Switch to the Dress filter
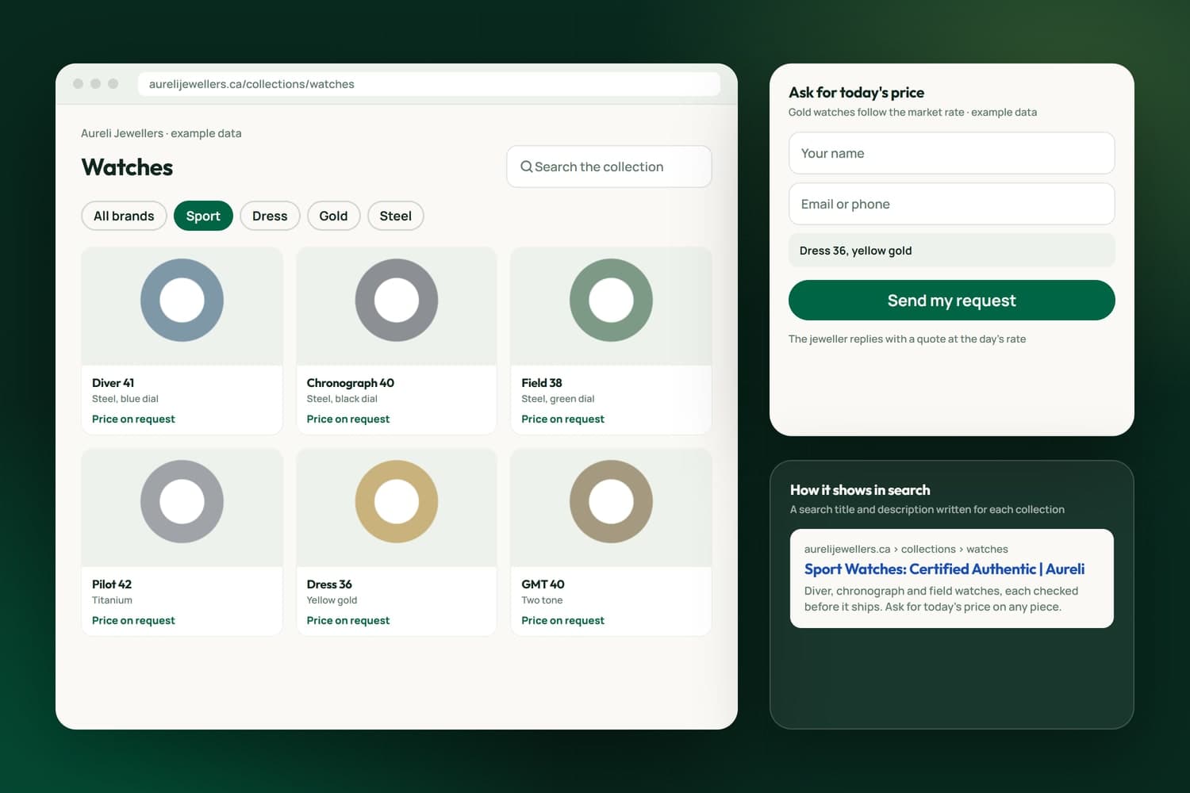Viewport: 1190px width, 793px height. click(x=270, y=216)
